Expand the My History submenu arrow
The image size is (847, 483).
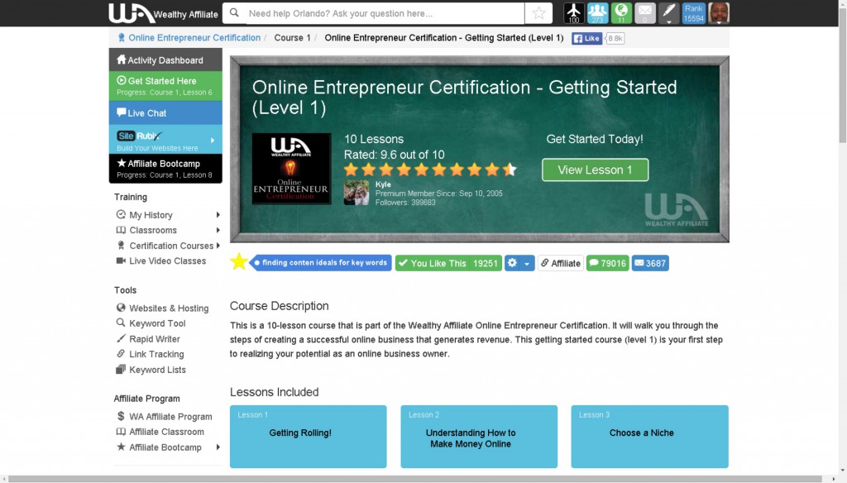[218, 215]
